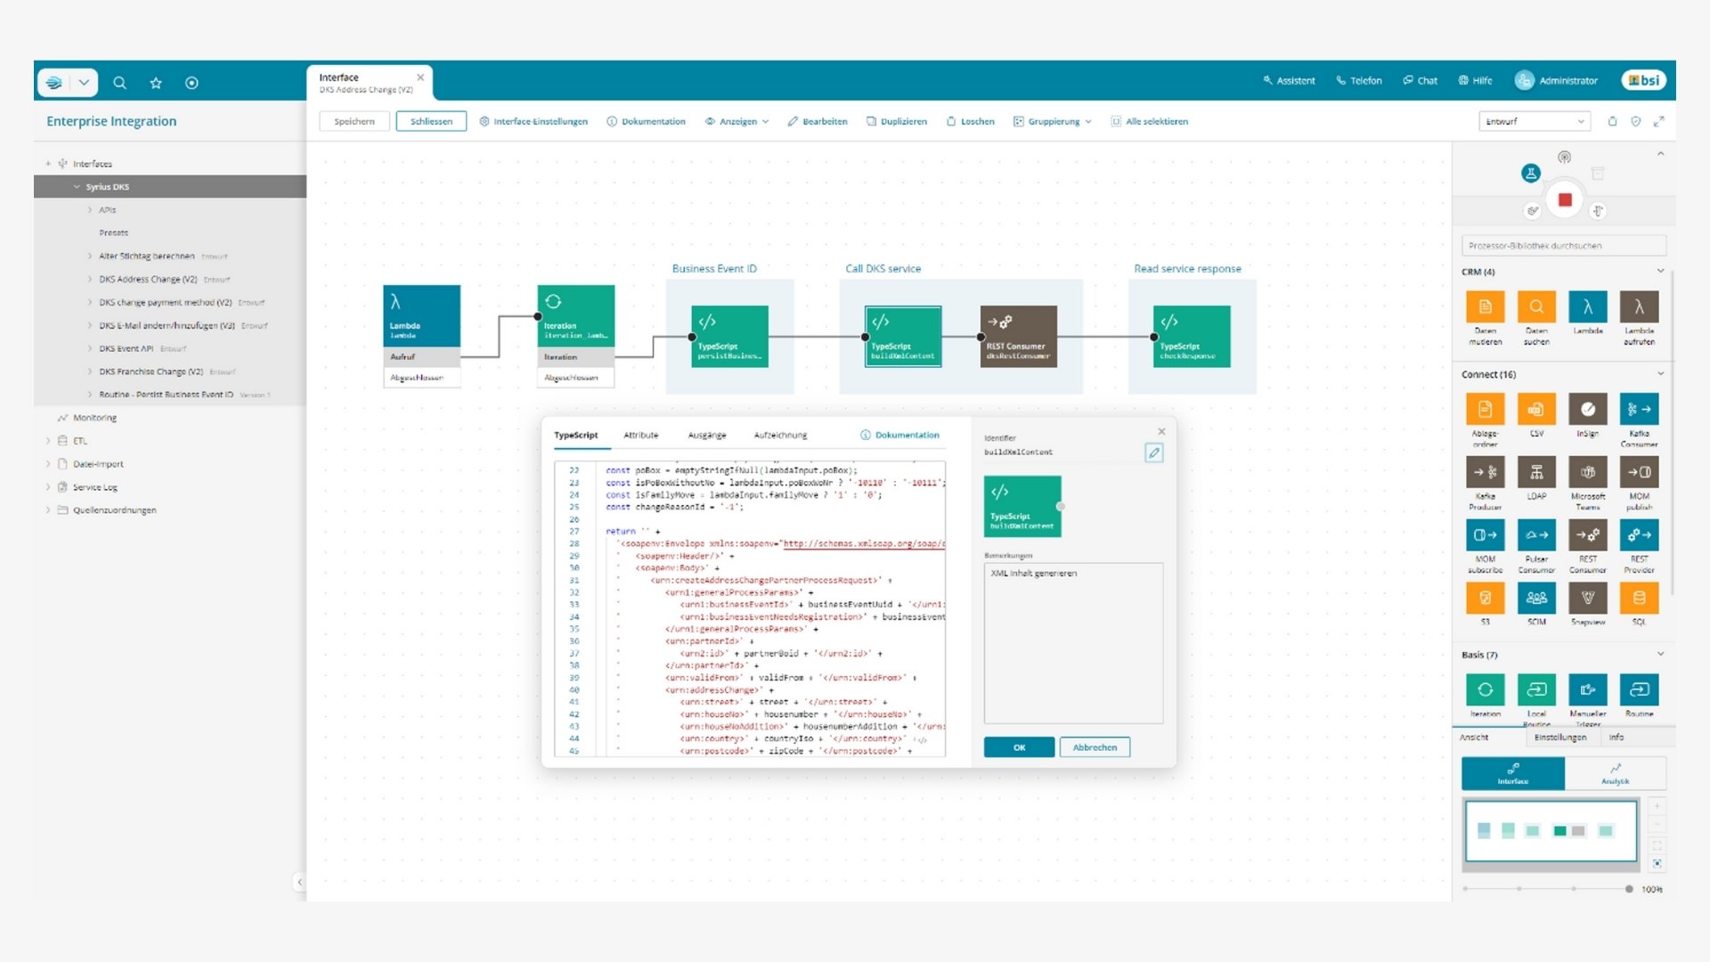Choose the inSign connector icon
The image size is (1710, 962).
[x=1587, y=409]
